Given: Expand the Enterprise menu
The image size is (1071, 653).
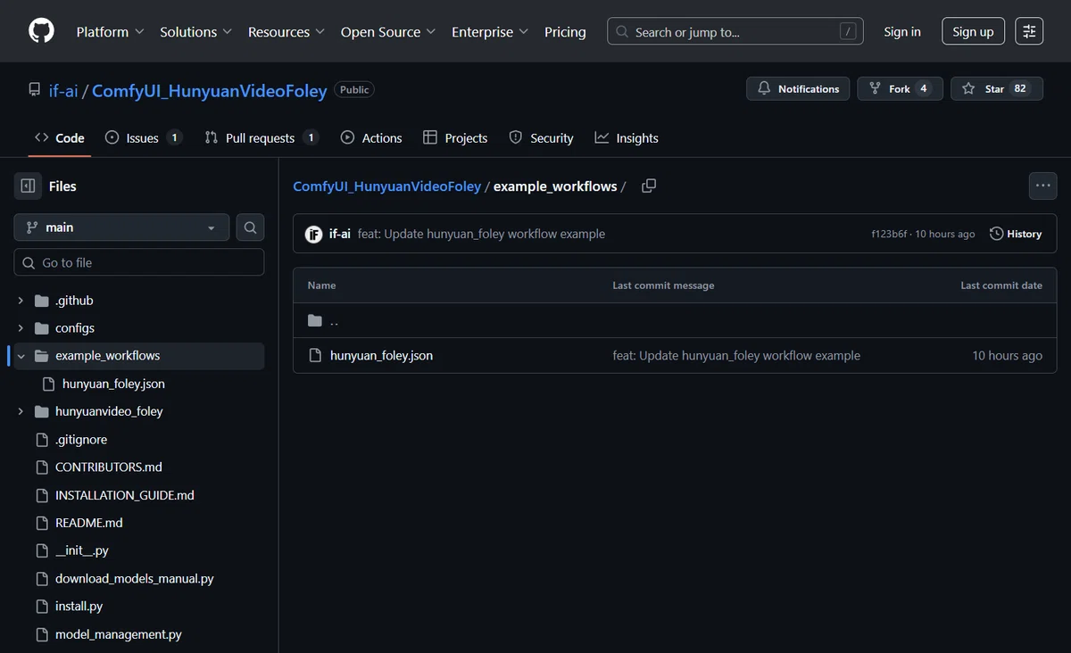Looking at the screenshot, I should [489, 31].
